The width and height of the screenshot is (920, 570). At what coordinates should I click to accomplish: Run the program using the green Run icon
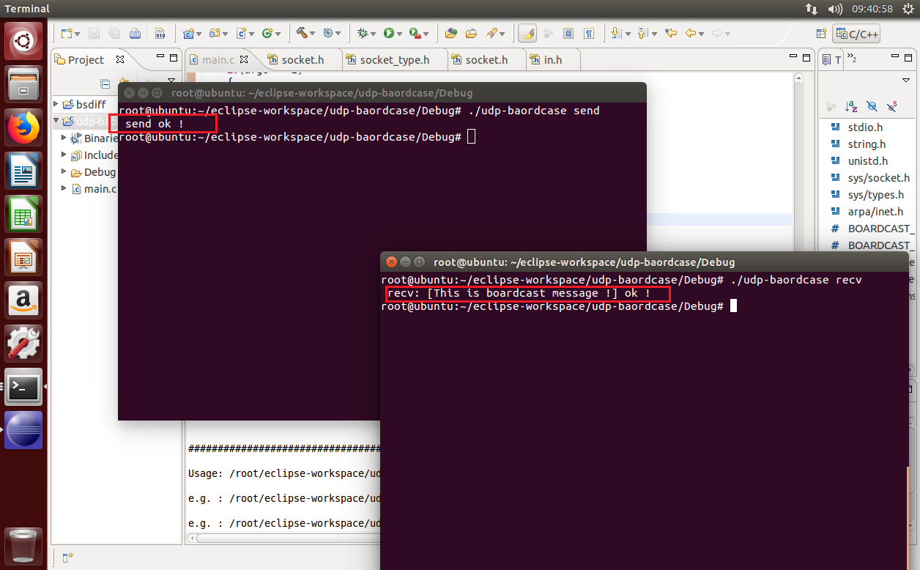click(388, 33)
